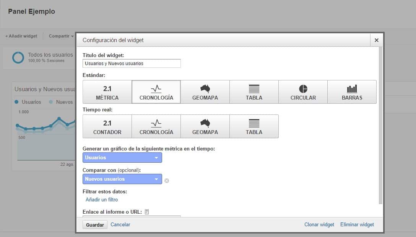416x237 pixels.
Task: Click the Guardar button
Action: [x=95, y=225]
